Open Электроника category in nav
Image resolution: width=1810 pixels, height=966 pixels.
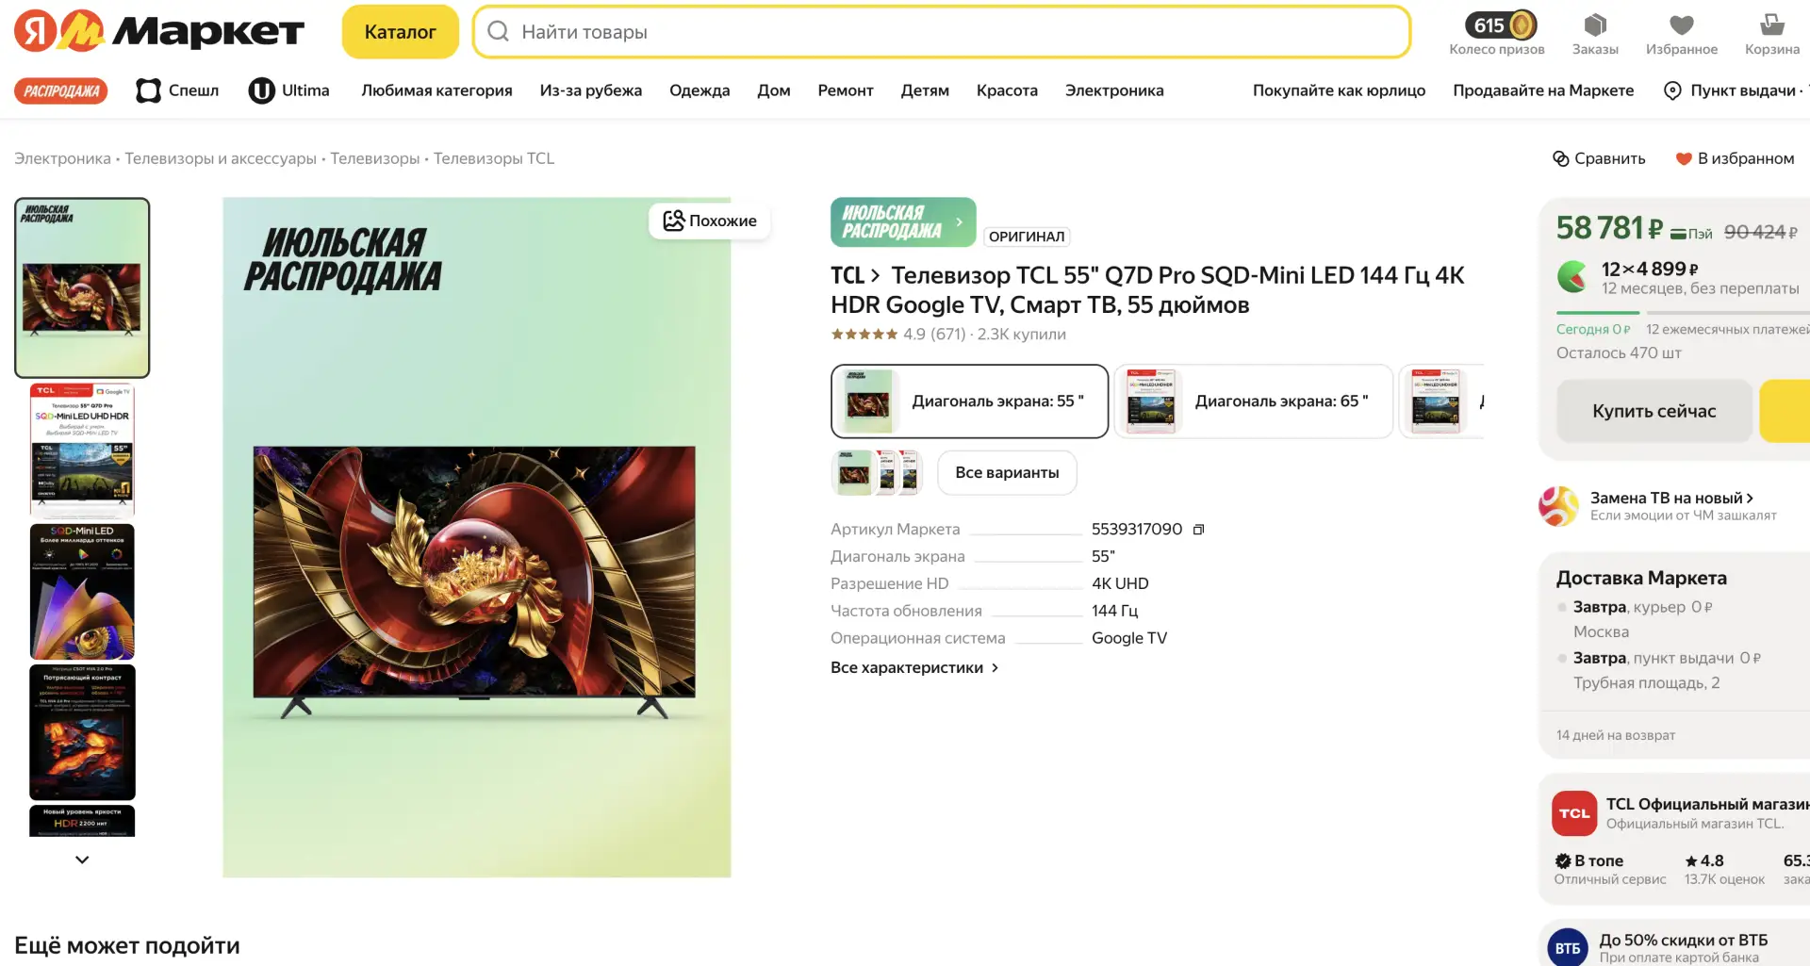pos(1114,90)
